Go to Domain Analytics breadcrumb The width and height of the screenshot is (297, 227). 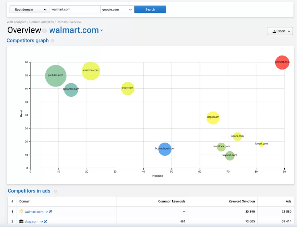coord(41,22)
